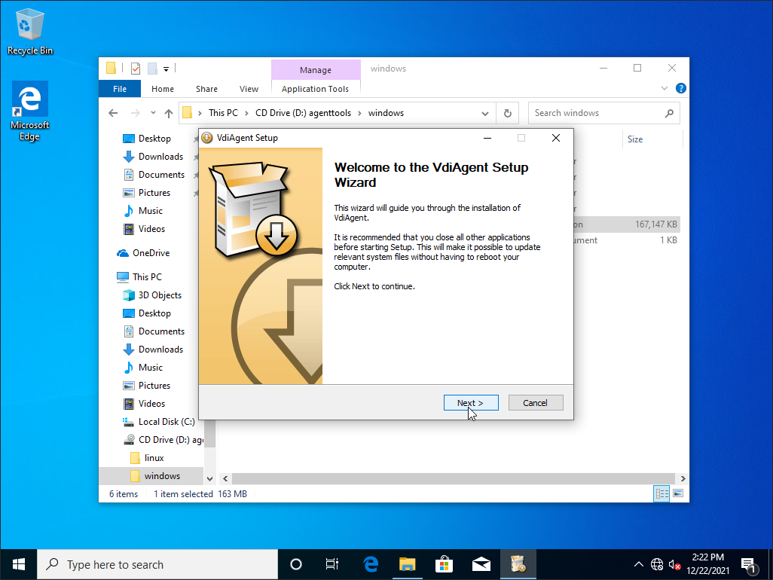Open Downloads under Quick access
Viewport: 773px width, 580px height.
160,157
